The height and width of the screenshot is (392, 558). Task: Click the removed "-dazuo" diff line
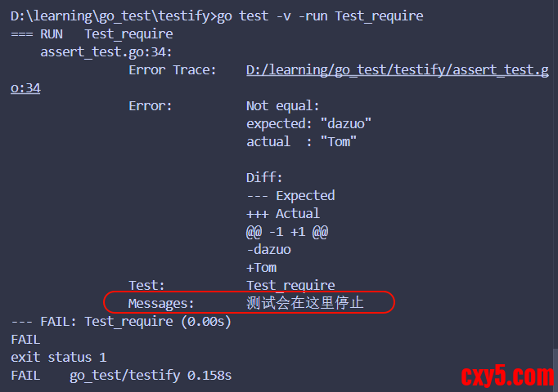(x=268, y=249)
